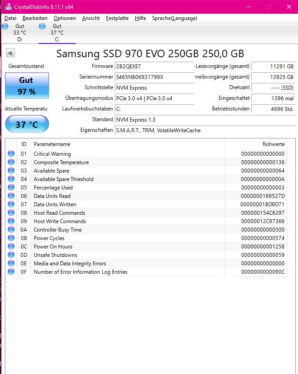Image resolution: width=298 pixels, height=374 pixels.
Task: Click the Gut 97 % health status button
Action: [x=27, y=86]
